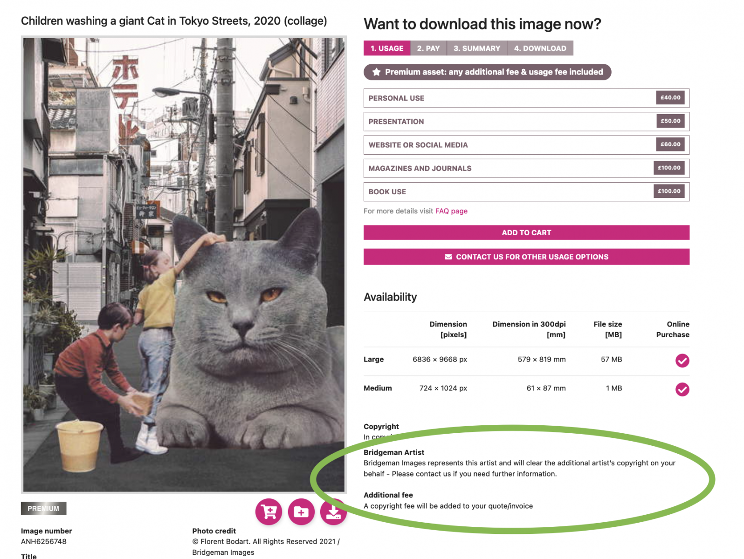The width and height of the screenshot is (744, 559).
Task: Click the Additional fee heading
Action: click(x=388, y=495)
